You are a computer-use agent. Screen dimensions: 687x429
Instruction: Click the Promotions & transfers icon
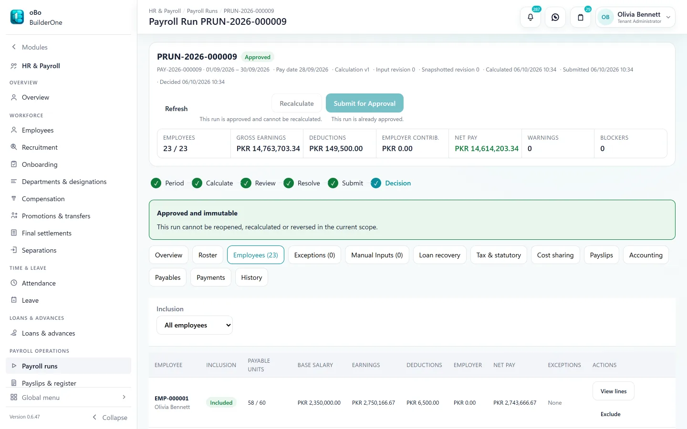click(14, 216)
